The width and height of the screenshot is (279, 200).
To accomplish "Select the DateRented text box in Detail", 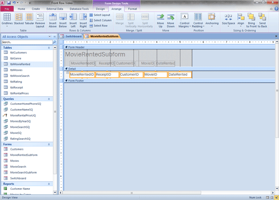I will (180, 75).
